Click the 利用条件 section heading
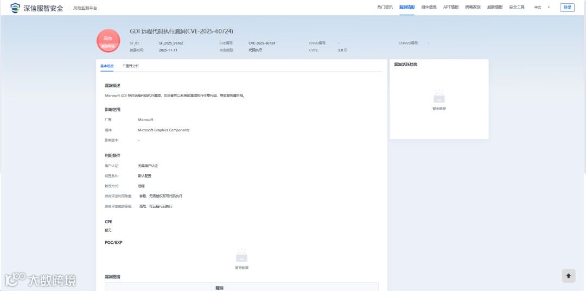The width and height of the screenshot is (586, 291). point(112,155)
